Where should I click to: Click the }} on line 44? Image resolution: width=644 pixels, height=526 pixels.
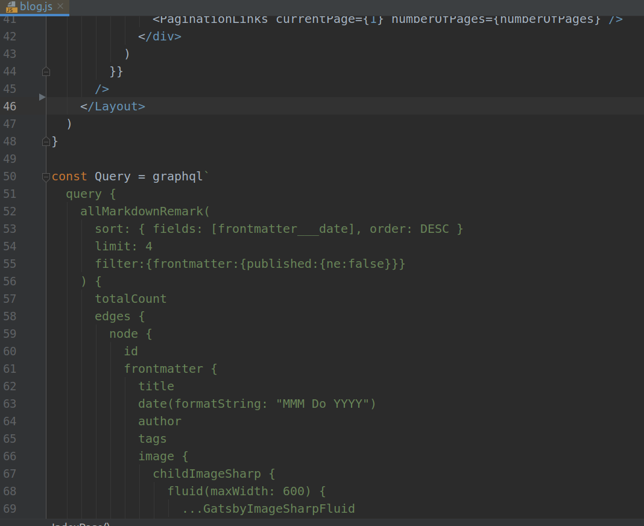116,72
